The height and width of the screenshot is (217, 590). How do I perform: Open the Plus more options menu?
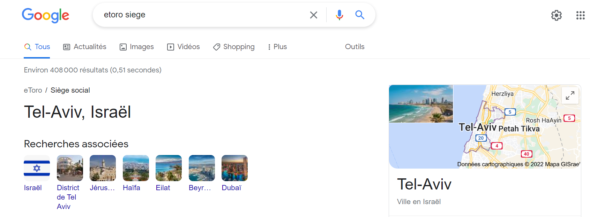point(277,47)
